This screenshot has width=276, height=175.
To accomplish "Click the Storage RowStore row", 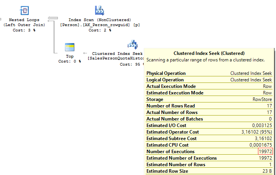I will coord(209,99).
